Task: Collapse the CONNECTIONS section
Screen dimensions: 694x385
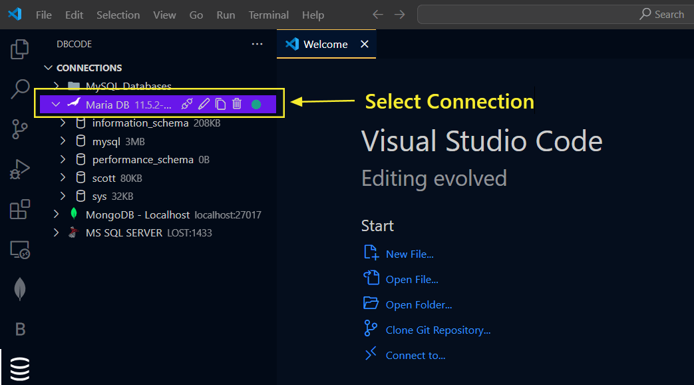Action: tap(49, 68)
